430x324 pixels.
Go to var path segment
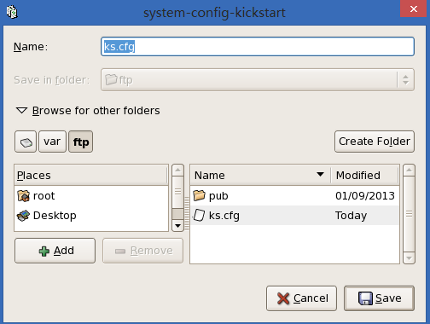pyautogui.click(x=52, y=142)
